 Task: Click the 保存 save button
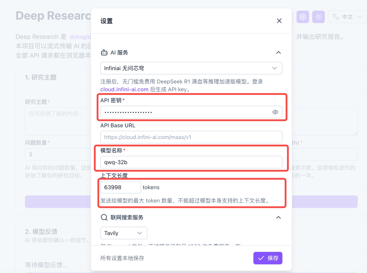tap(268, 258)
